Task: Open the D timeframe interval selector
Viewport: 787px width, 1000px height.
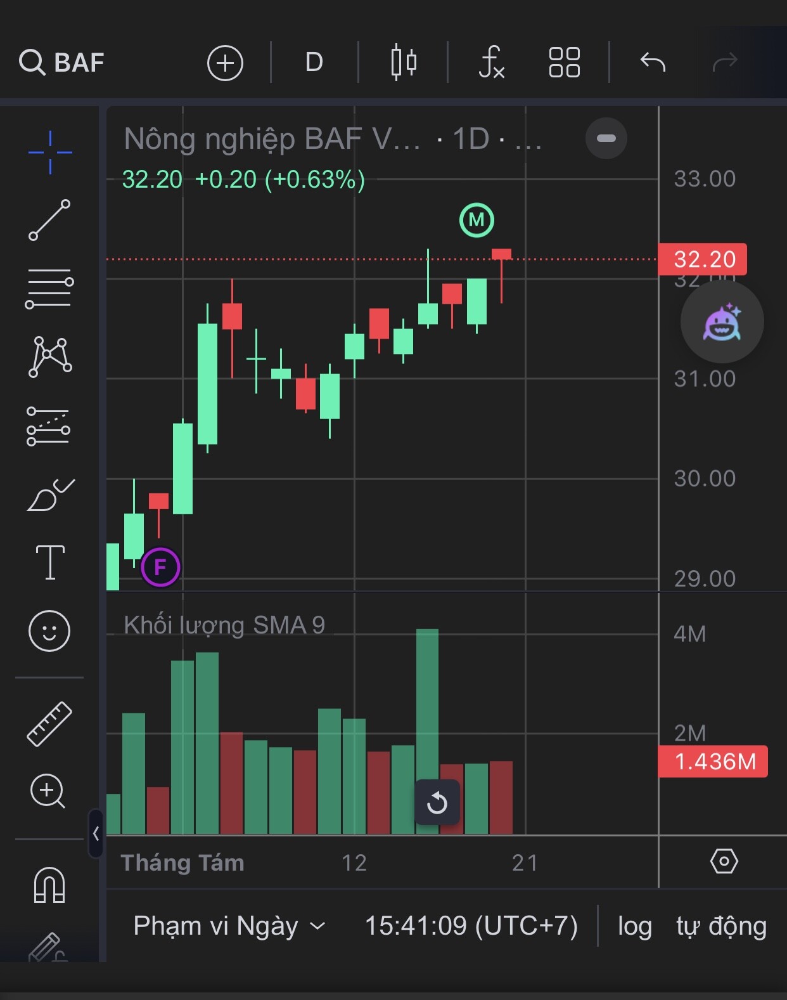Action: point(314,62)
